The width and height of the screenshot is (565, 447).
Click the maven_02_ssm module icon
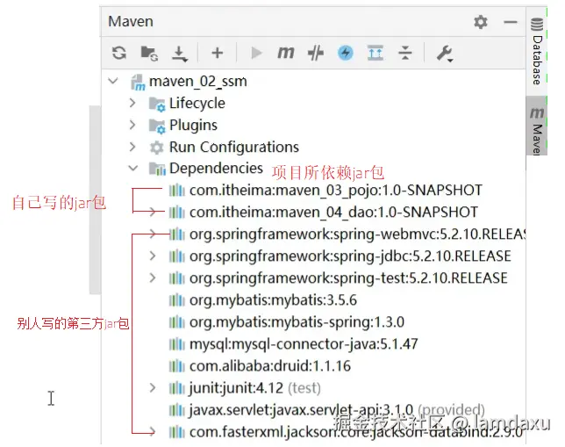tap(138, 83)
